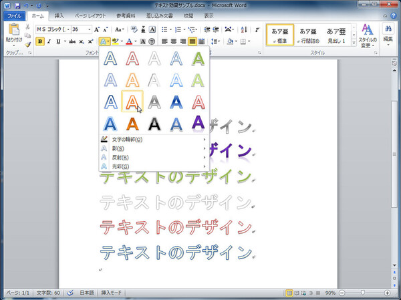Select the purple text effect preset
Image resolution: width=401 pixels, height=300 pixels.
(x=198, y=123)
